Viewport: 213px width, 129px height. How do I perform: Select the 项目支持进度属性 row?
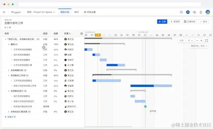pos(43,60)
